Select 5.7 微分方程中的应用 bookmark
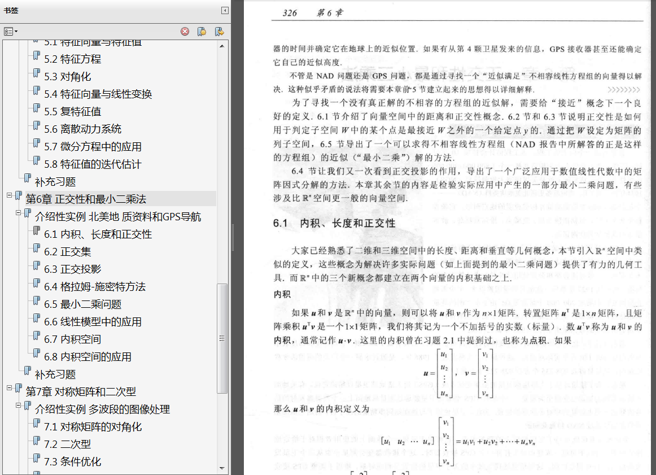 pyautogui.click(x=93, y=146)
